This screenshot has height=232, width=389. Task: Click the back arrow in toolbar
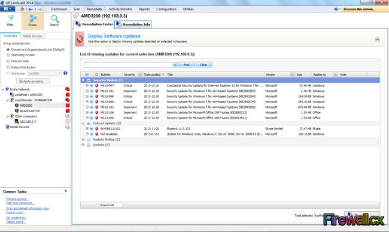click(31, 9)
